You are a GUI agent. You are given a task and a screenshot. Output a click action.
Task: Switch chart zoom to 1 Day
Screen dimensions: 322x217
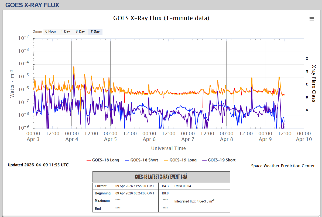coord(66,31)
